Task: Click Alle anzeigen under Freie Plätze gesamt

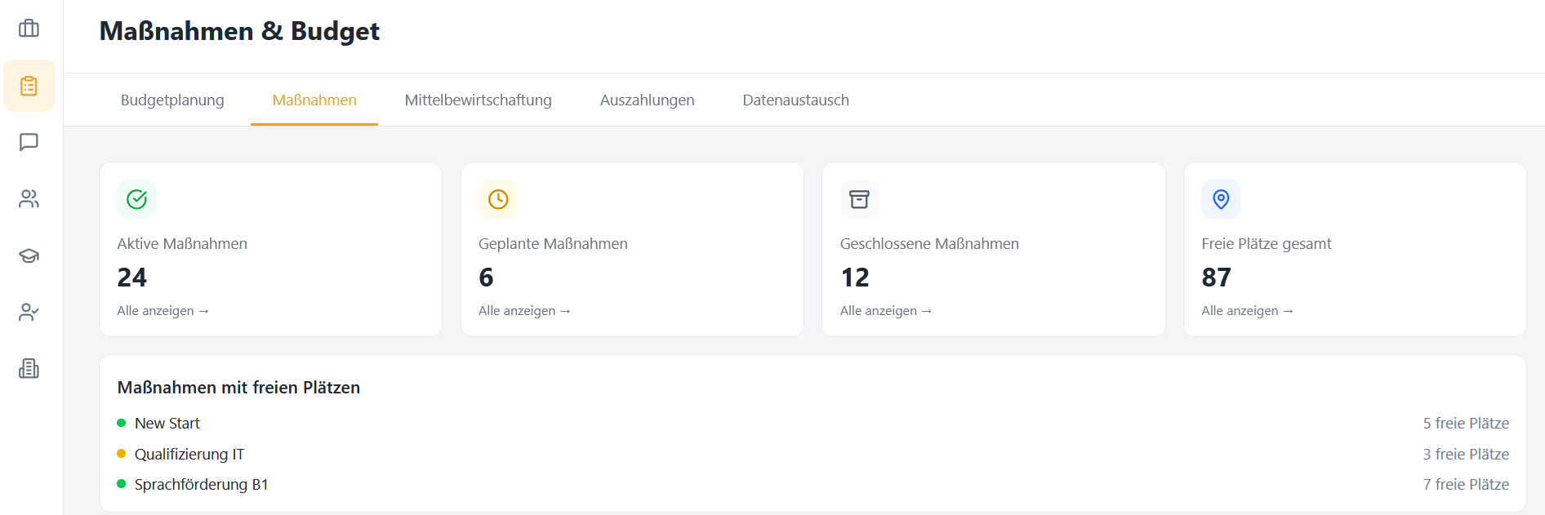Action: tap(1247, 311)
